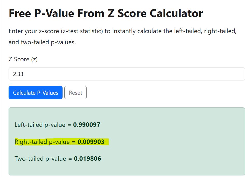Click the Reset button outline
Viewport: 252px width, 177px height.
pyautogui.click(x=75, y=92)
